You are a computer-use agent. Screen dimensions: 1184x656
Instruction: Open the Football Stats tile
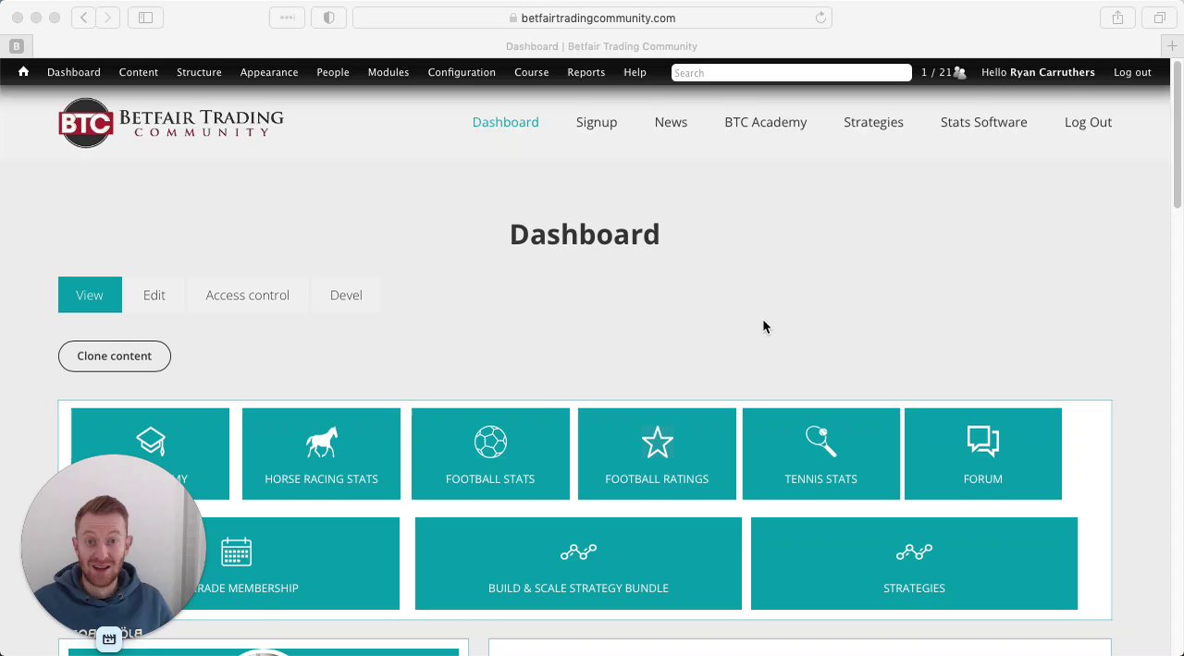(490, 454)
